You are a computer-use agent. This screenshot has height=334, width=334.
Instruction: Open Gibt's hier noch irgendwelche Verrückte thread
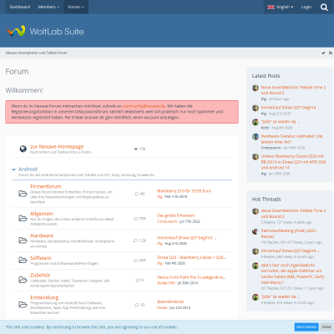tap(293, 274)
